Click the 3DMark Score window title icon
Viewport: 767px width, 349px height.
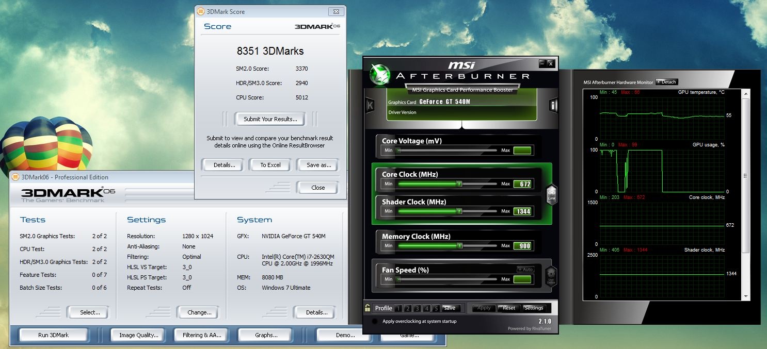[201, 11]
